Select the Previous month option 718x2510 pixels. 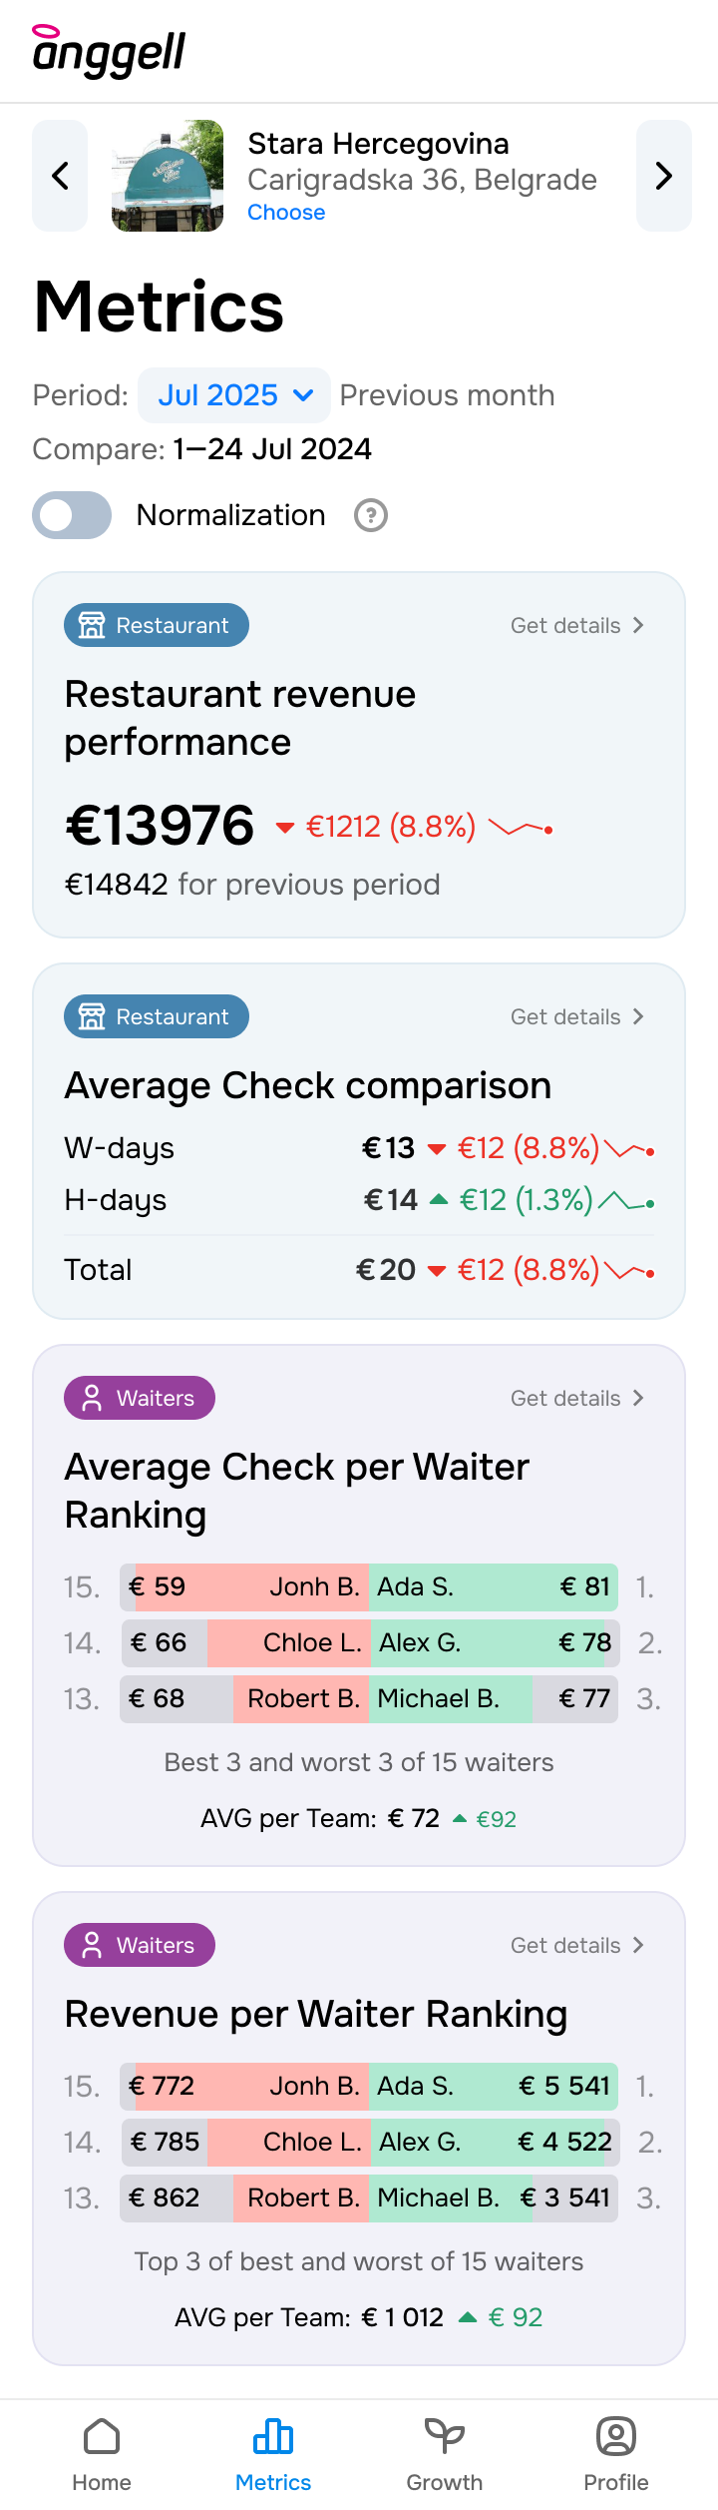(447, 395)
